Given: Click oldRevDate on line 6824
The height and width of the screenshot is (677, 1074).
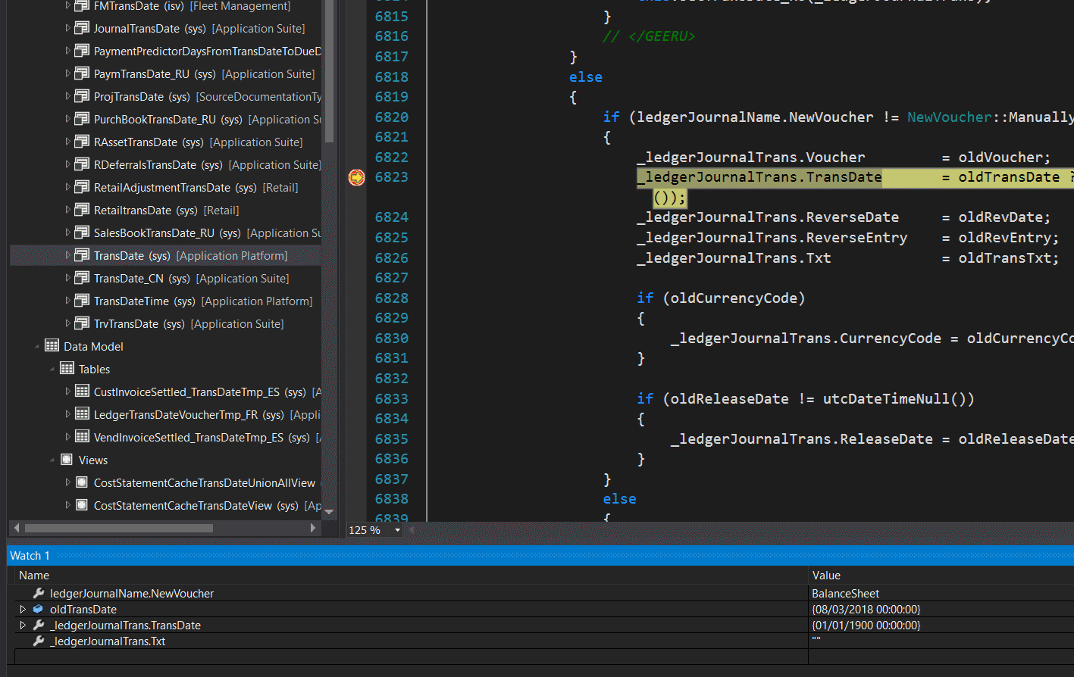Looking at the screenshot, I should pos(1000,217).
